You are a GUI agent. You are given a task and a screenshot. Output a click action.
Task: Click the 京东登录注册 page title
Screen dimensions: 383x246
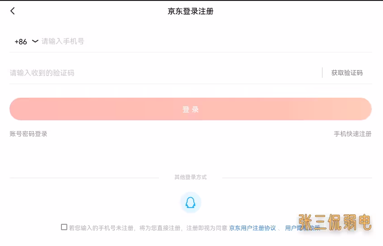click(x=191, y=11)
